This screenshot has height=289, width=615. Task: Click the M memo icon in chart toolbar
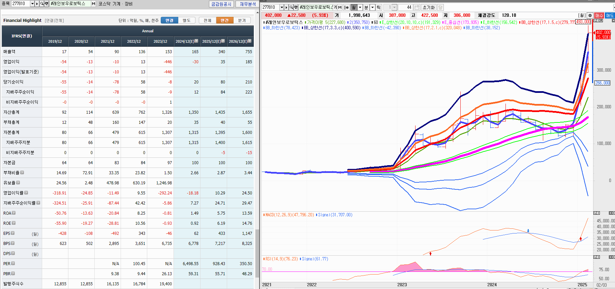point(340,7)
